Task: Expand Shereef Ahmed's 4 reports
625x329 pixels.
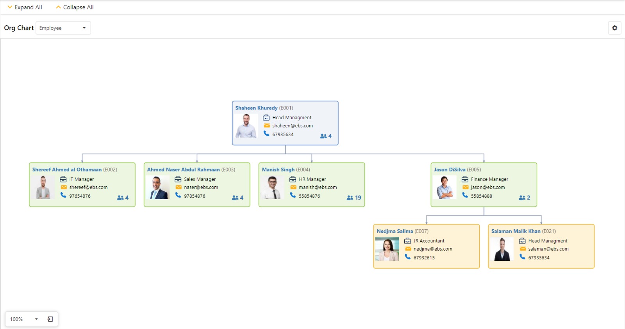Action: 123,198
